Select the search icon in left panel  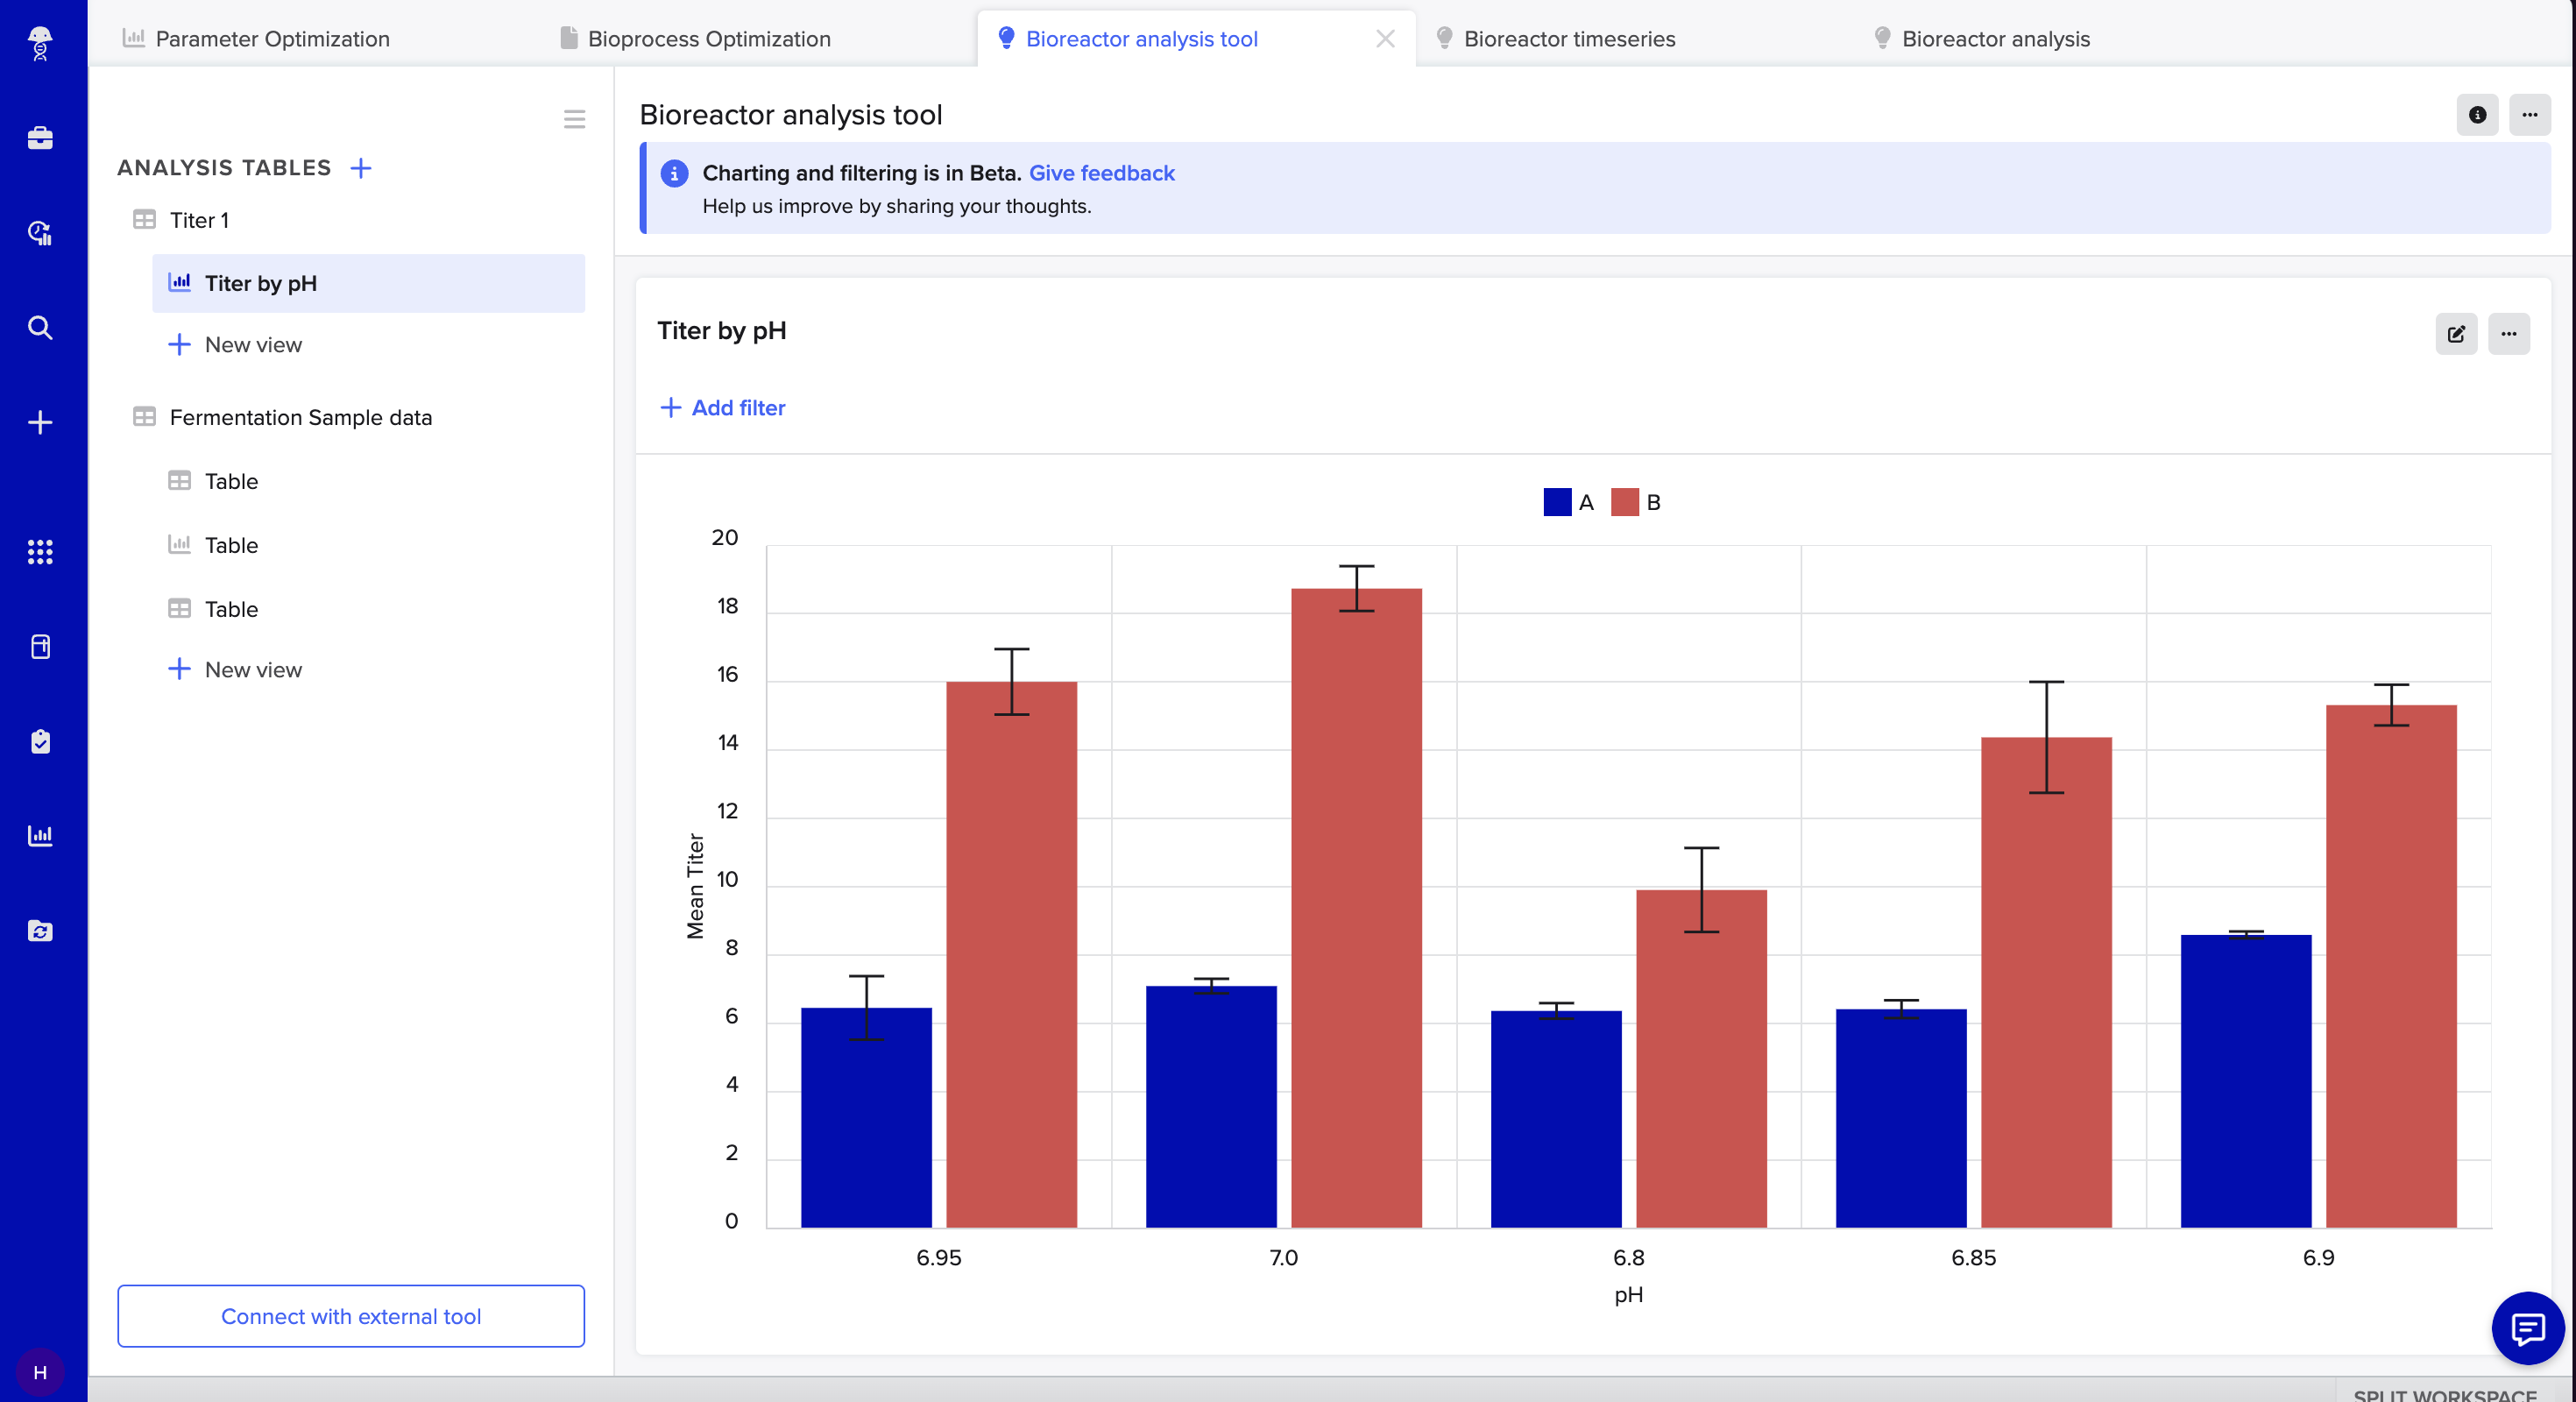pos(43,328)
